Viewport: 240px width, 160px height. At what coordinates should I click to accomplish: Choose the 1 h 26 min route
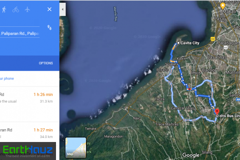[30, 104]
